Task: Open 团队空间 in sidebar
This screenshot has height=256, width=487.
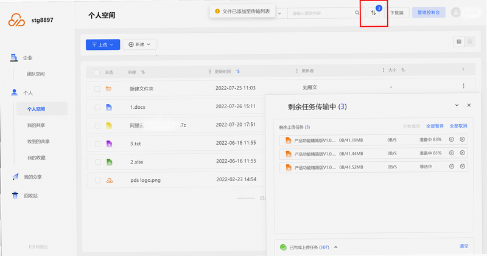Action: click(x=36, y=74)
